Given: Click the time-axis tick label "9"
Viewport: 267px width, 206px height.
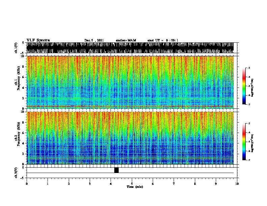Looking at the screenshot, I should pyautogui.click(x=216, y=184).
